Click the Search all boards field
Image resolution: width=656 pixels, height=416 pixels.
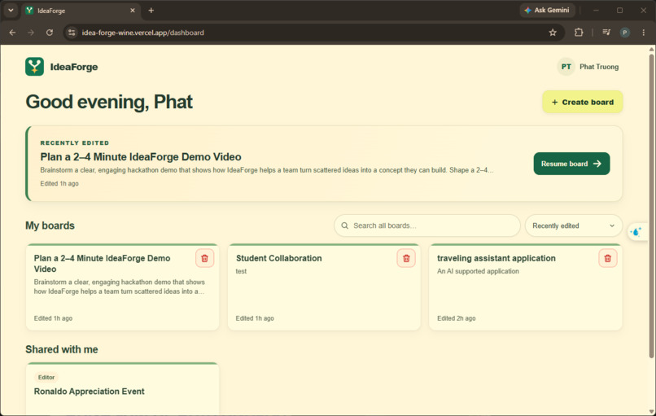point(426,226)
